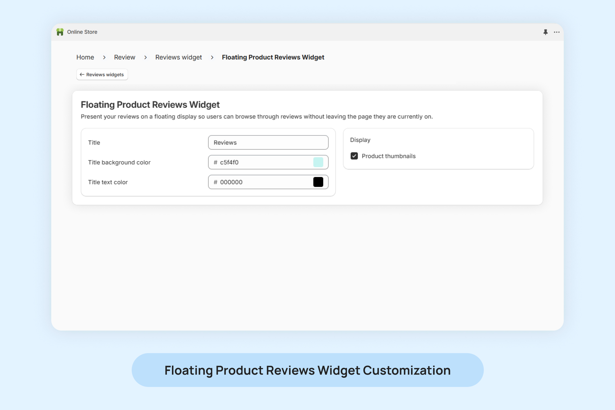Select Floating Product Reviews Widget breadcrumb
This screenshot has height=410, width=615.
pos(273,57)
